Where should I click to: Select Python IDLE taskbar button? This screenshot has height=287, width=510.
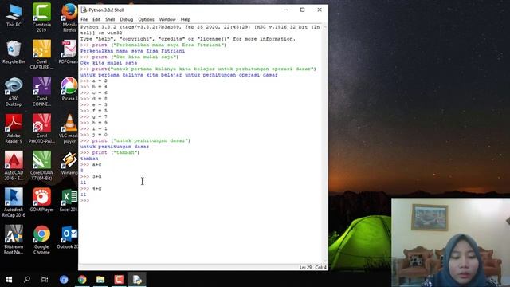[x=137, y=280]
